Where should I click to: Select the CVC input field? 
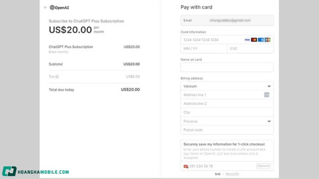250,49
